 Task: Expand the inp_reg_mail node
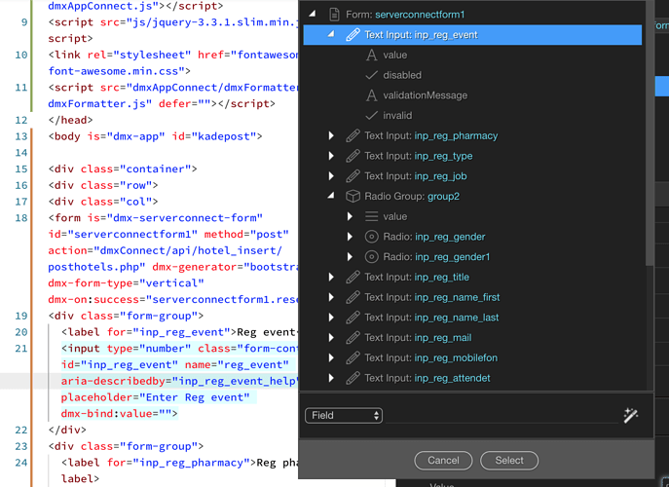(331, 338)
